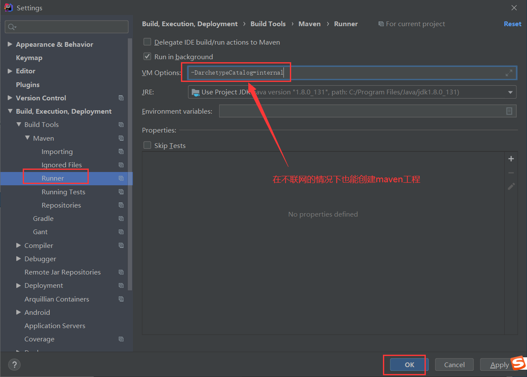
Task: Enable Delegate IDE build/run actions to Maven
Action: [x=148, y=42]
